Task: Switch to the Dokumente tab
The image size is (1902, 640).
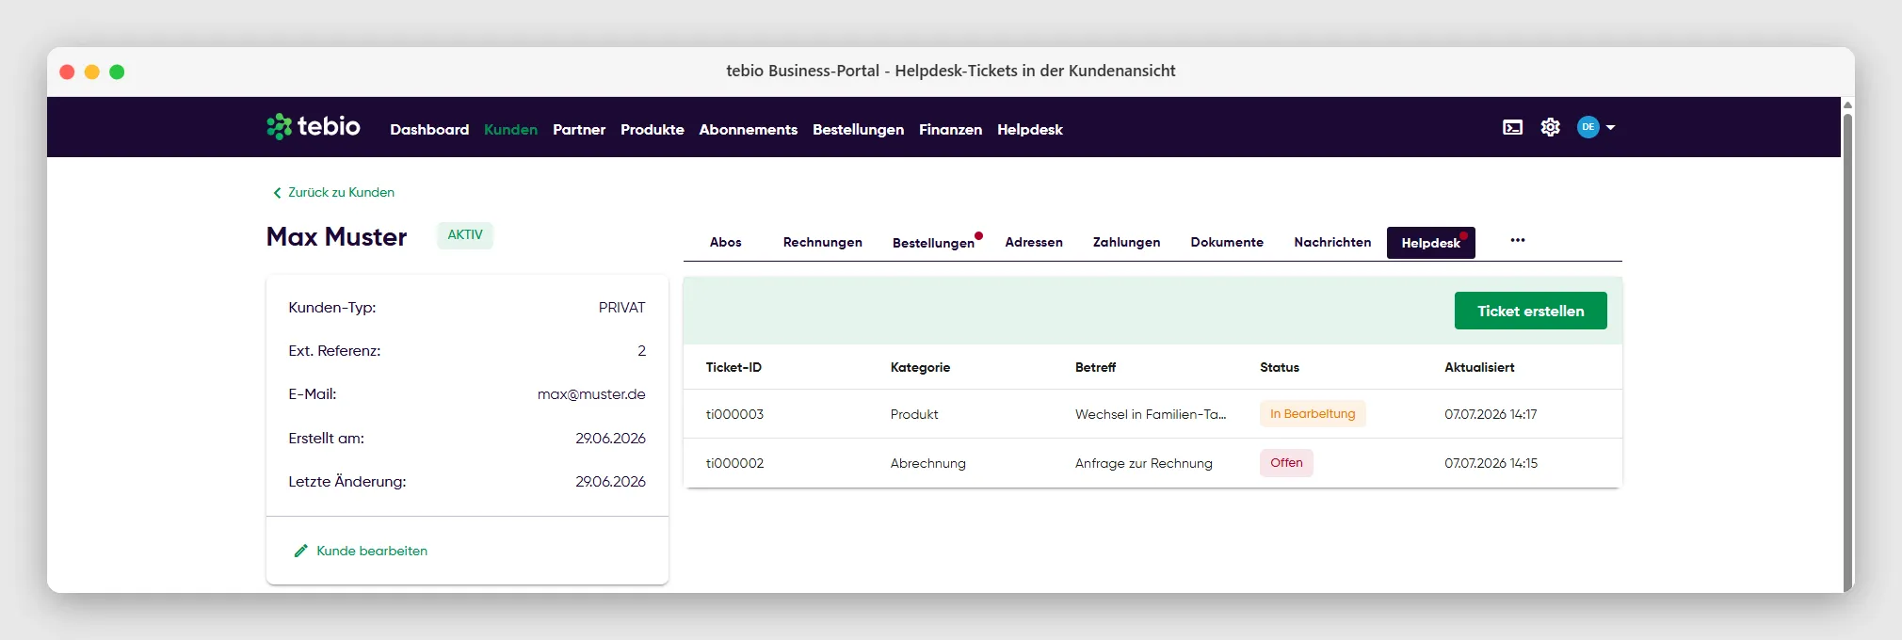Action: pos(1227,242)
